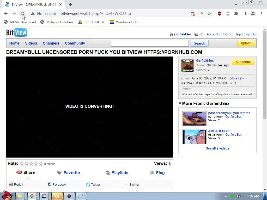
Task: Open the Community tab
Action: (75, 43)
